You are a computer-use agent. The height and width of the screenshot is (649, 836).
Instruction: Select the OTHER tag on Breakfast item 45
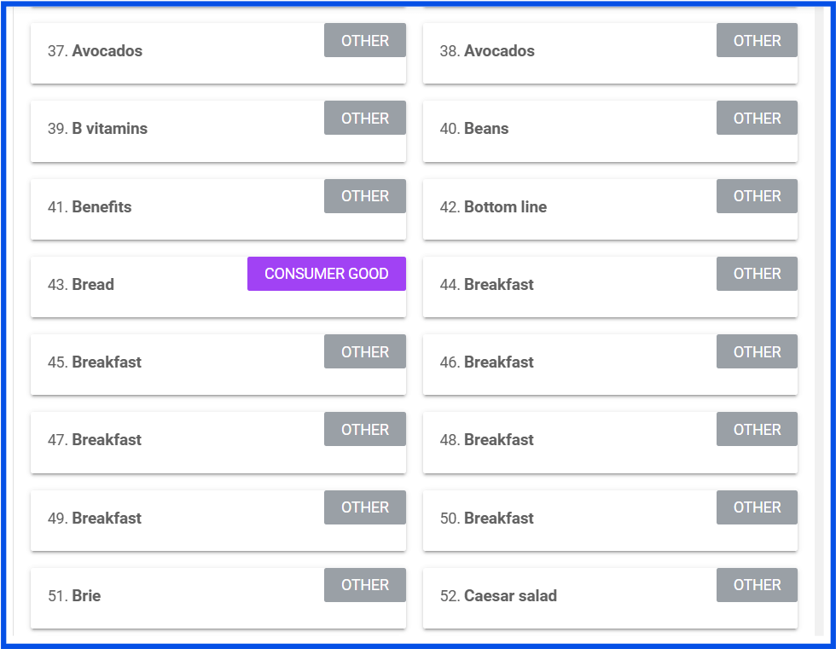click(x=364, y=351)
